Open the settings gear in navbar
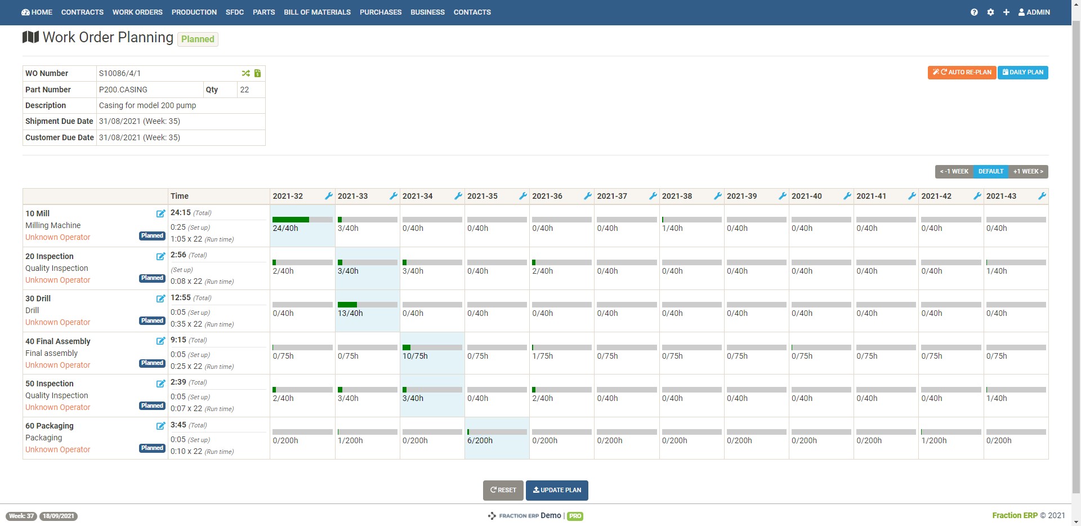Viewport: 1081px width, 526px height. (990, 12)
